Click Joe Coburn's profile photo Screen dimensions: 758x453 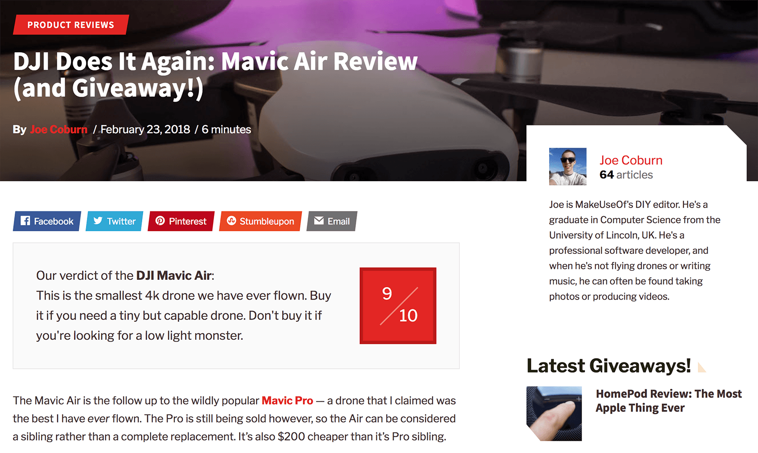[x=568, y=167]
